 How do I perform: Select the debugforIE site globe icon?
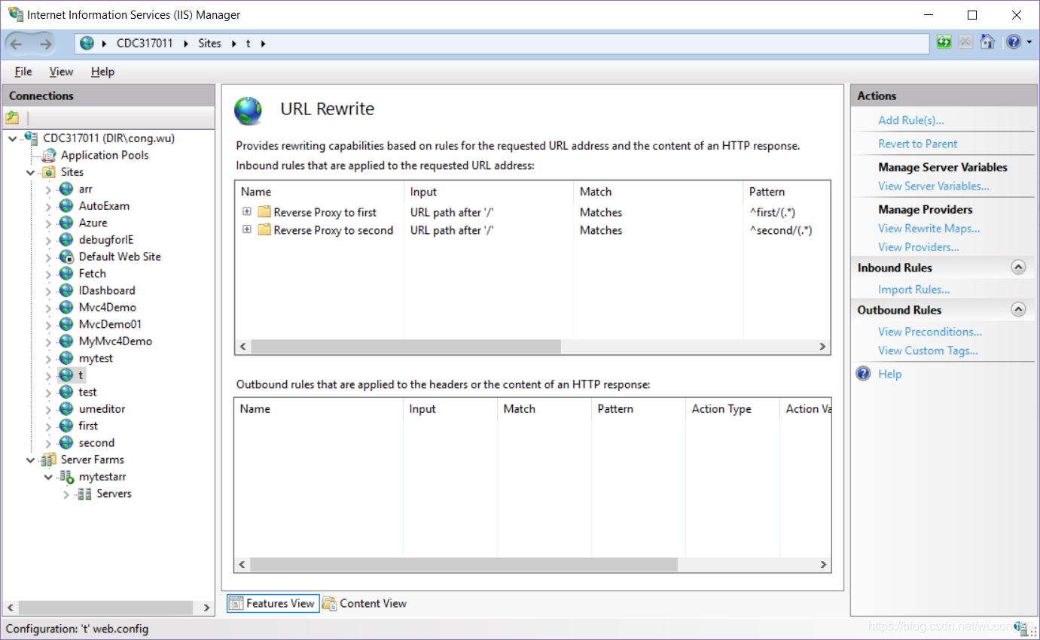tap(66, 240)
